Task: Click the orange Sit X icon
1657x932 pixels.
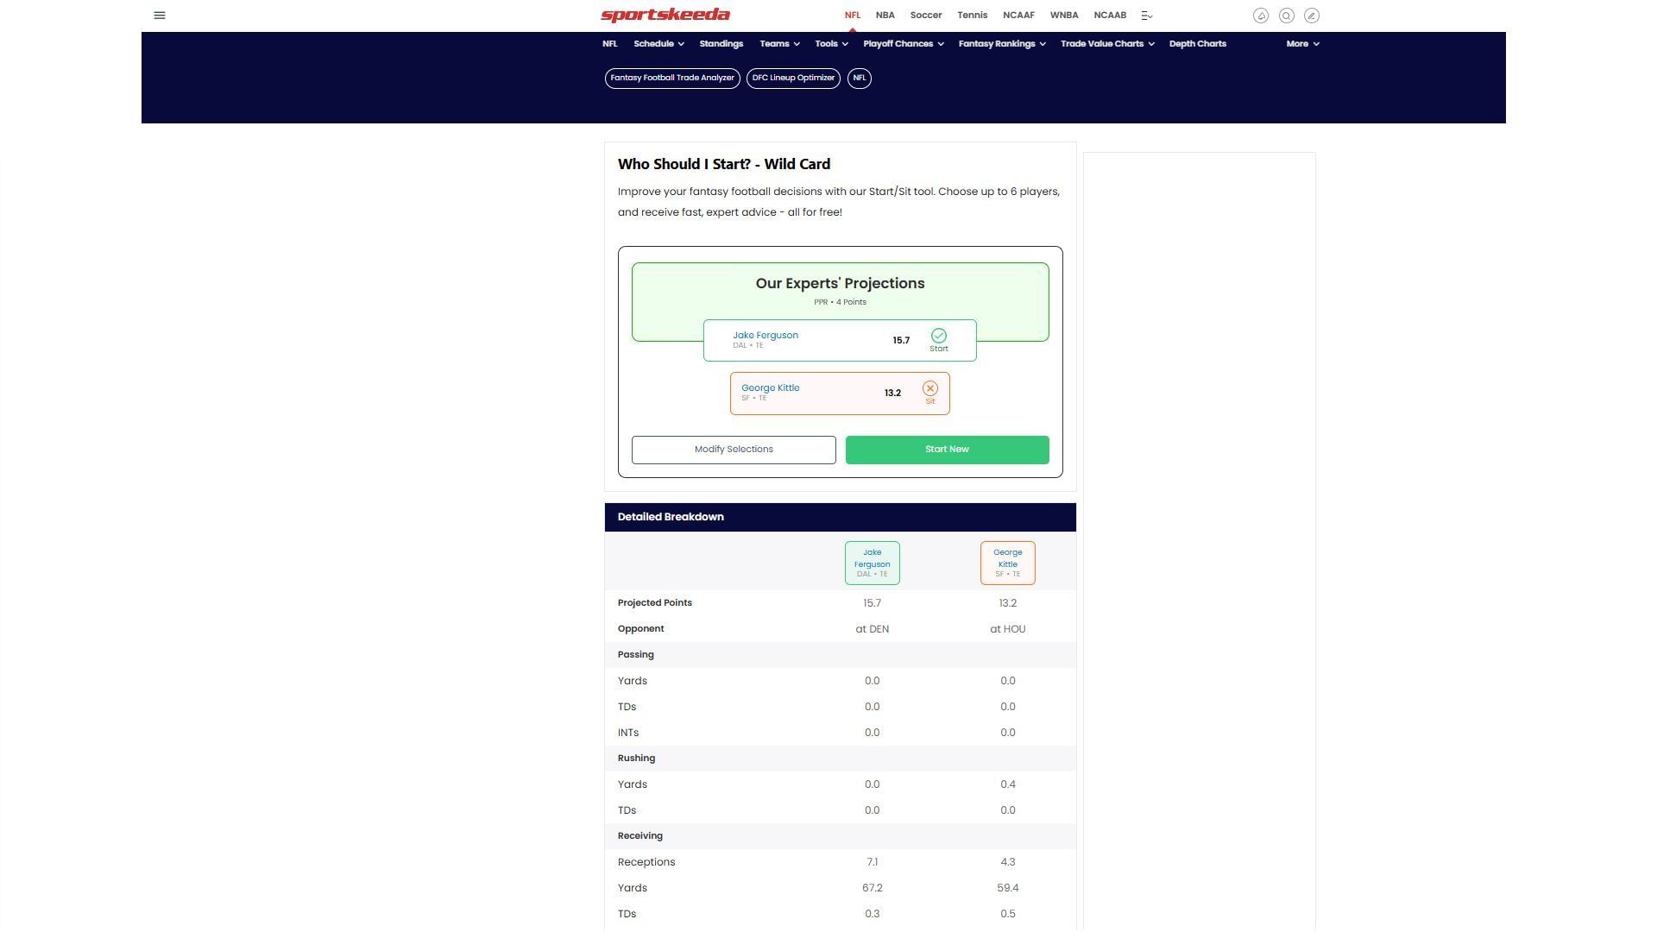Action: click(929, 389)
